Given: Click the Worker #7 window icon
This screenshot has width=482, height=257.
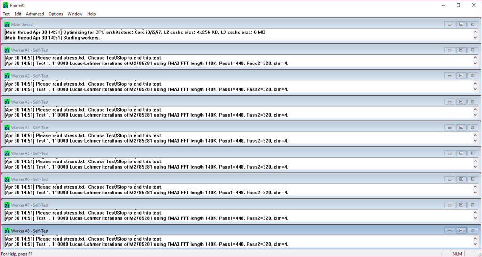Looking at the screenshot, I should click(7, 205).
